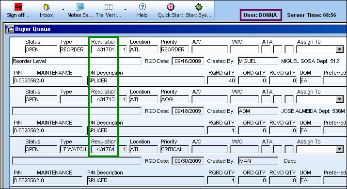Click the AOG Priority field
This screenshot has height=189, width=347.
pyautogui.click(x=174, y=99)
